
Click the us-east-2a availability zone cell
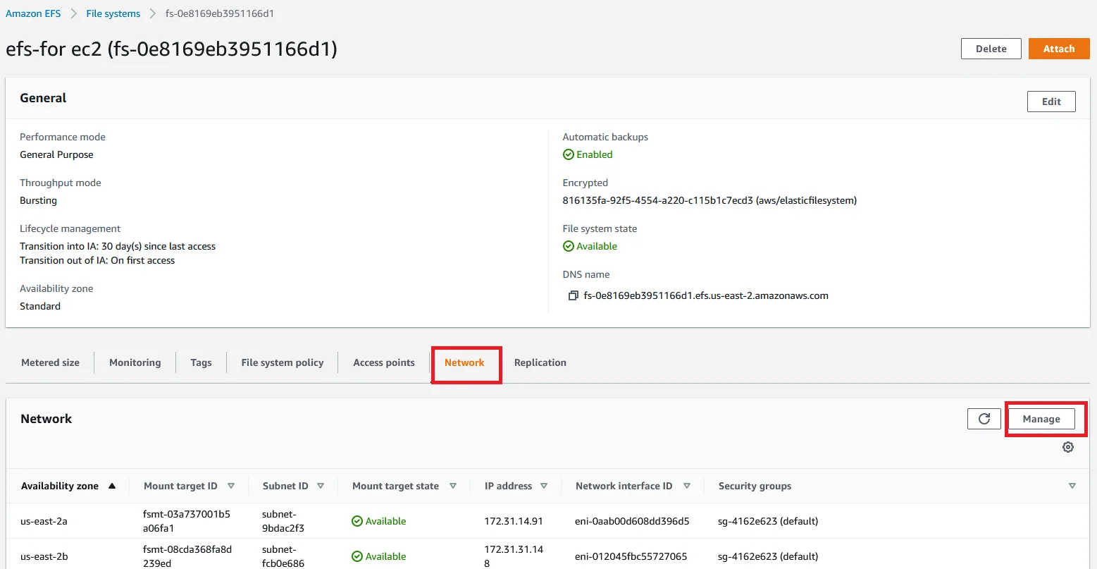[x=44, y=521]
